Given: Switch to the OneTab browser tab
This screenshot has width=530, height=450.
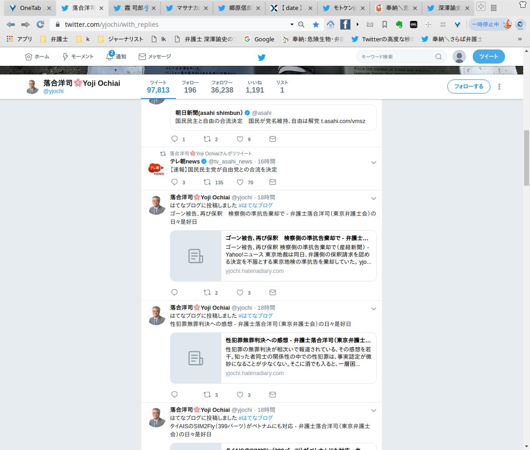Looking at the screenshot, I should (x=30, y=8).
